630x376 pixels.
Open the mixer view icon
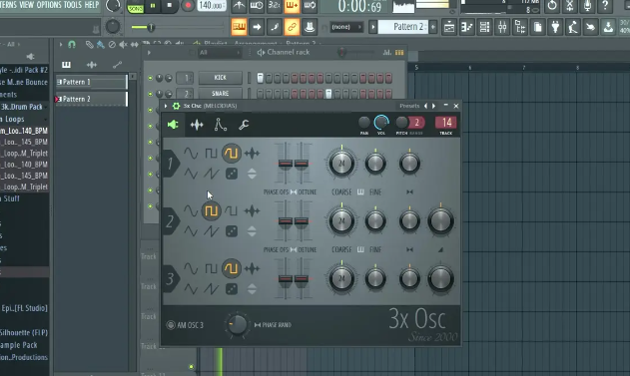click(x=502, y=27)
